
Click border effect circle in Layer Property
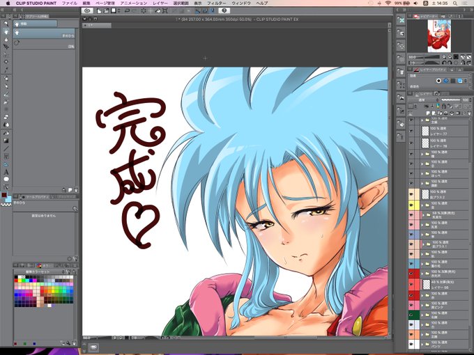tap(438, 81)
